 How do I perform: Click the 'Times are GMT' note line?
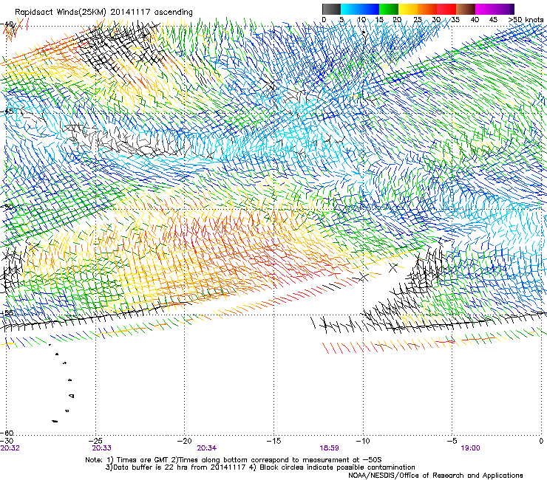[x=233, y=460]
